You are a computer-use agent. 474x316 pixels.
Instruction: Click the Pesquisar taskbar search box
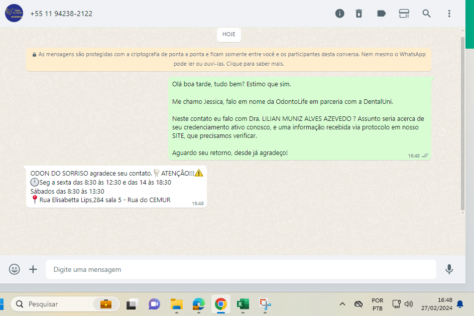(x=65, y=304)
